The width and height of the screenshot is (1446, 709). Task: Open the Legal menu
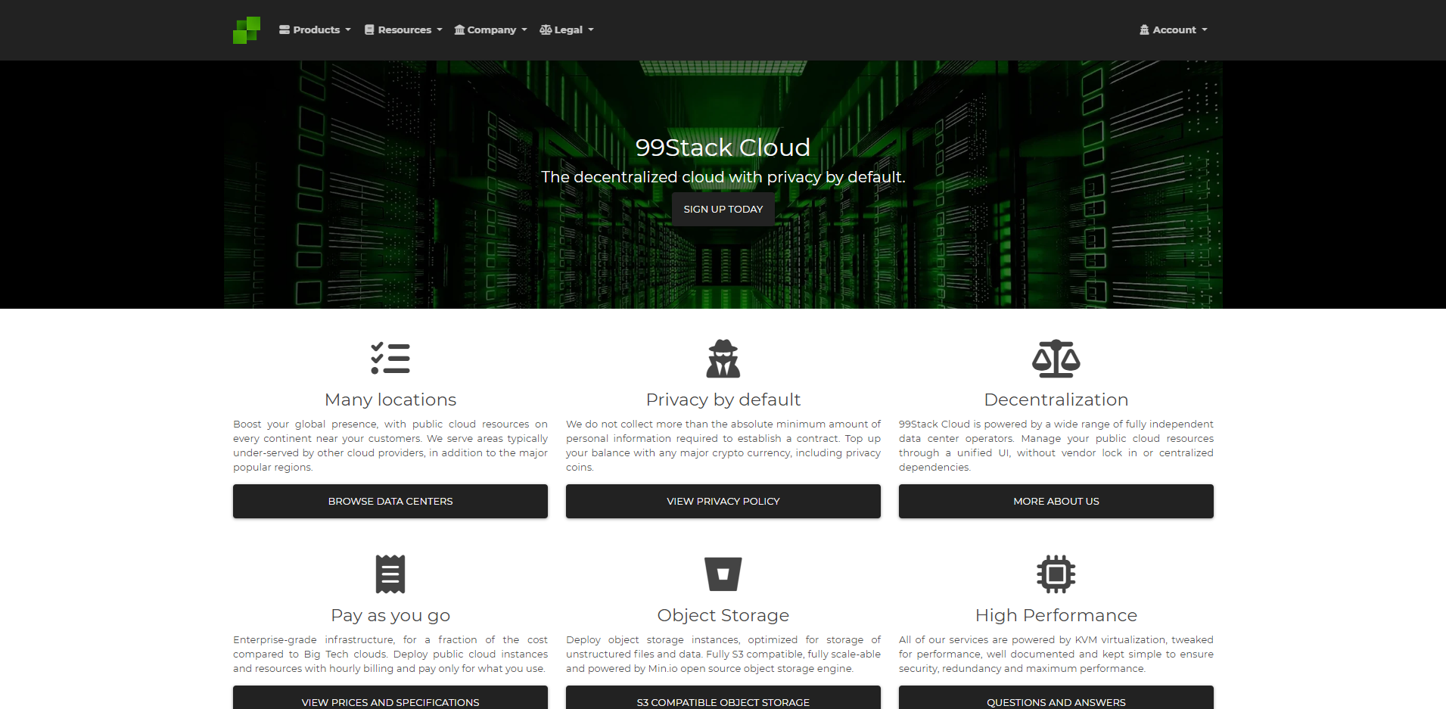pyautogui.click(x=567, y=30)
